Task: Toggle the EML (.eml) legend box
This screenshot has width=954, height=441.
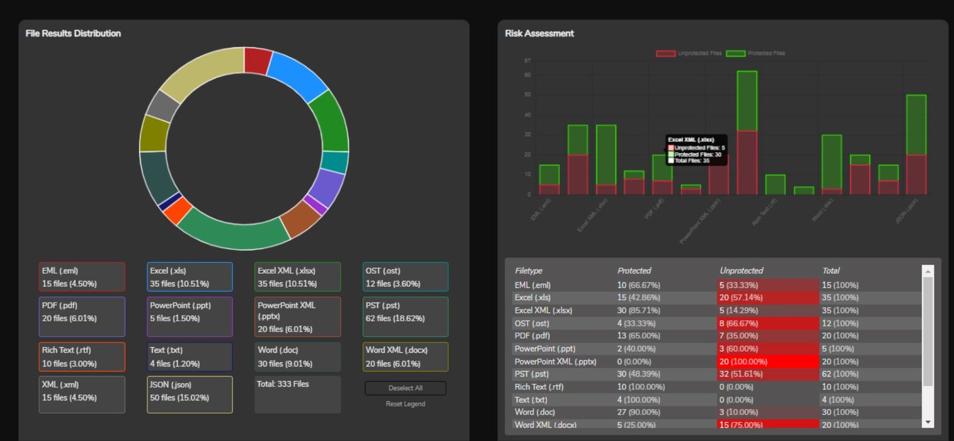Action: 82,277
